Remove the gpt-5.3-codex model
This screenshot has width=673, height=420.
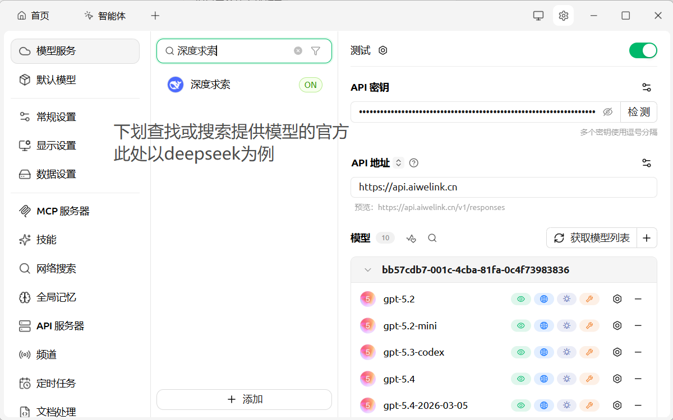click(x=638, y=352)
